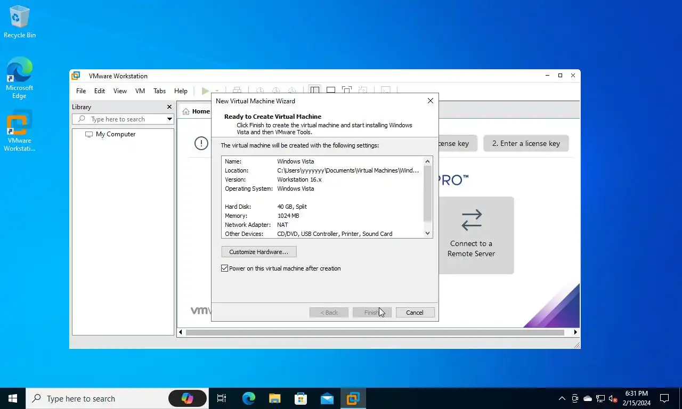The image size is (682, 409).
Task: Close the Library panel with its X
Action: [x=169, y=107]
